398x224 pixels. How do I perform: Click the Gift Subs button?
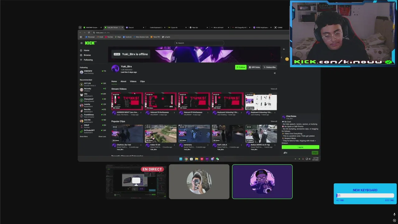pyautogui.click(x=254, y=67)
